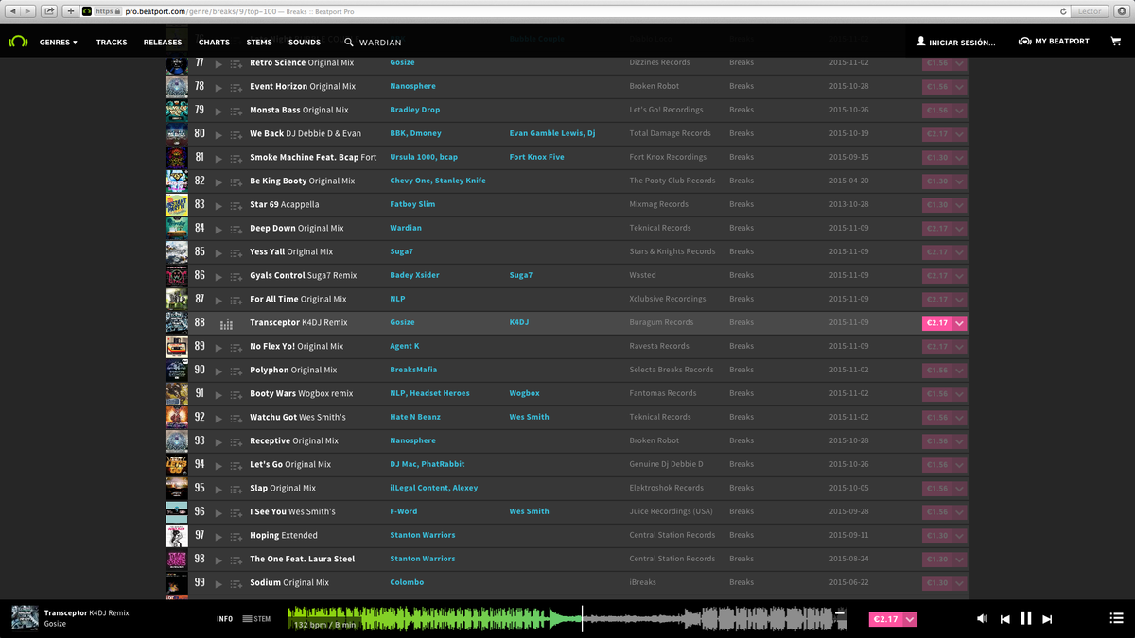Open price dropdown for Transceptor row

click(960, 323)
